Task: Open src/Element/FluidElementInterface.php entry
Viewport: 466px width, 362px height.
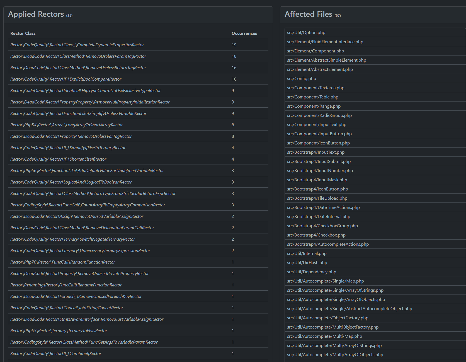Action: (375, 42)
